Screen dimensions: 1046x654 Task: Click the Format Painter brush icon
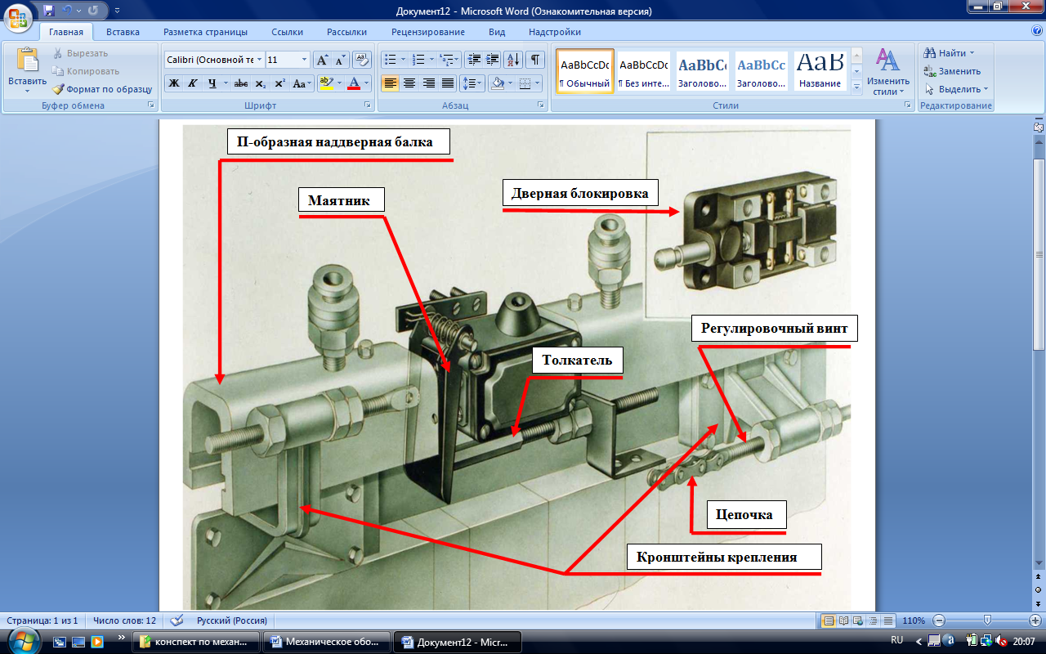point(59,89)
